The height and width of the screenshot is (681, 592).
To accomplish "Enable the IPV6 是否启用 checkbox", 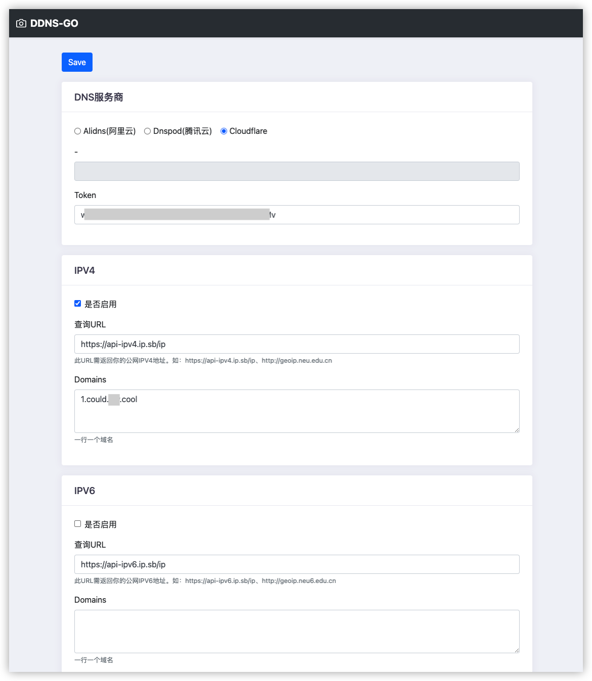I will [78, 524].
